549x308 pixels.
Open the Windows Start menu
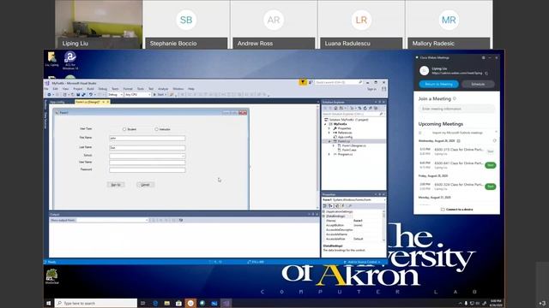(x=49, y=303)
